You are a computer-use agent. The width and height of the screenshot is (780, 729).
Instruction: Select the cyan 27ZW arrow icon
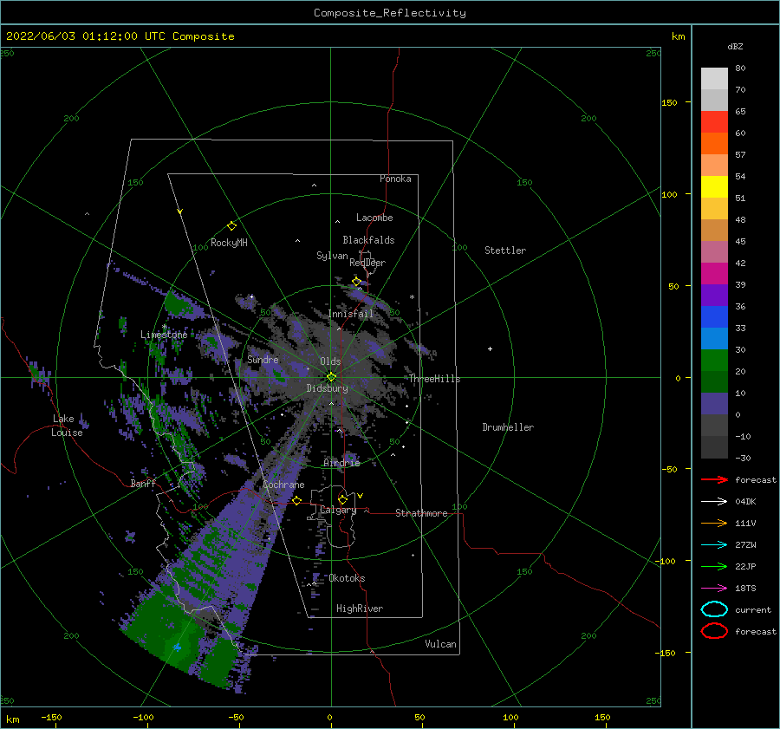[714, 545]
